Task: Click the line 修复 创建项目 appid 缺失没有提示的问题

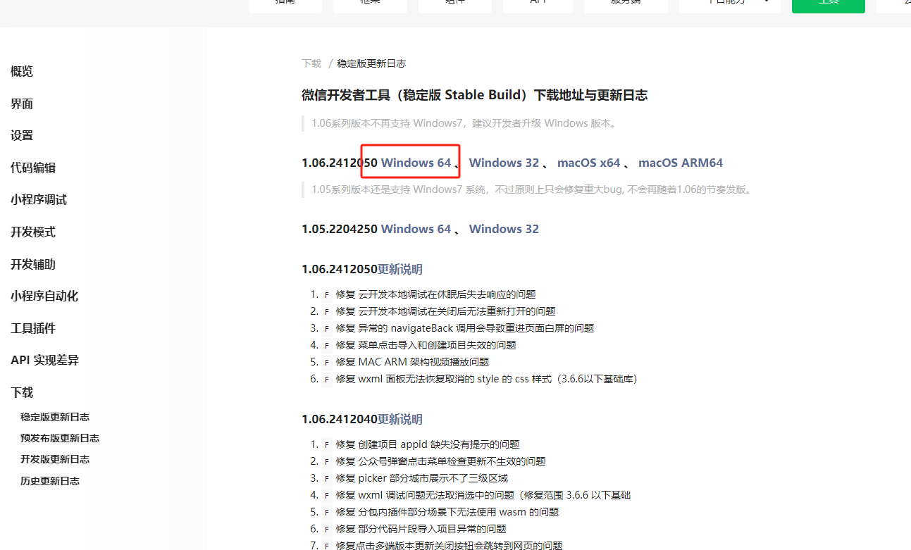Action: (x=427, y=444)
